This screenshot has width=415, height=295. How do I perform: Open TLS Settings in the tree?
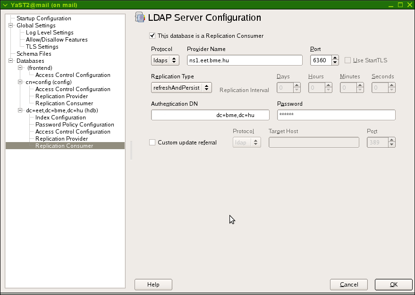click(42, 47)
